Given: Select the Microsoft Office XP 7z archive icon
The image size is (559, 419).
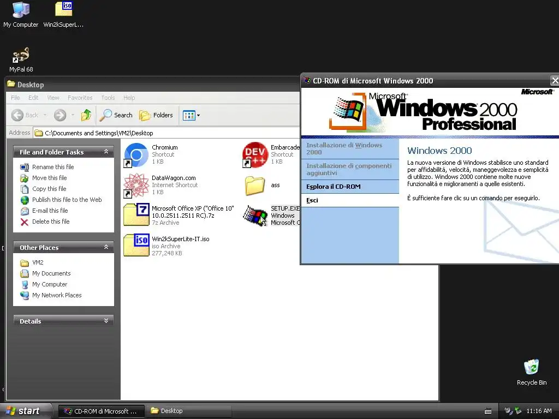Looking at the screenshot, I should coord(136,215).
